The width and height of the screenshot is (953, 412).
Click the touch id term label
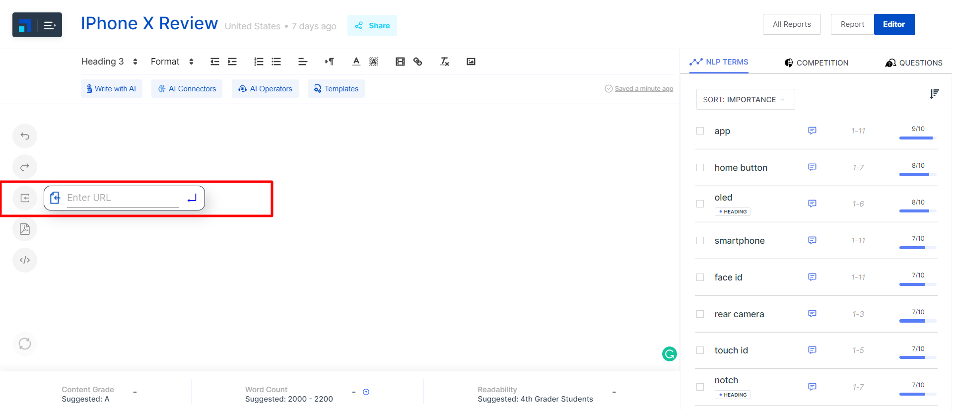pyautogui.click(x=731, y=350)
